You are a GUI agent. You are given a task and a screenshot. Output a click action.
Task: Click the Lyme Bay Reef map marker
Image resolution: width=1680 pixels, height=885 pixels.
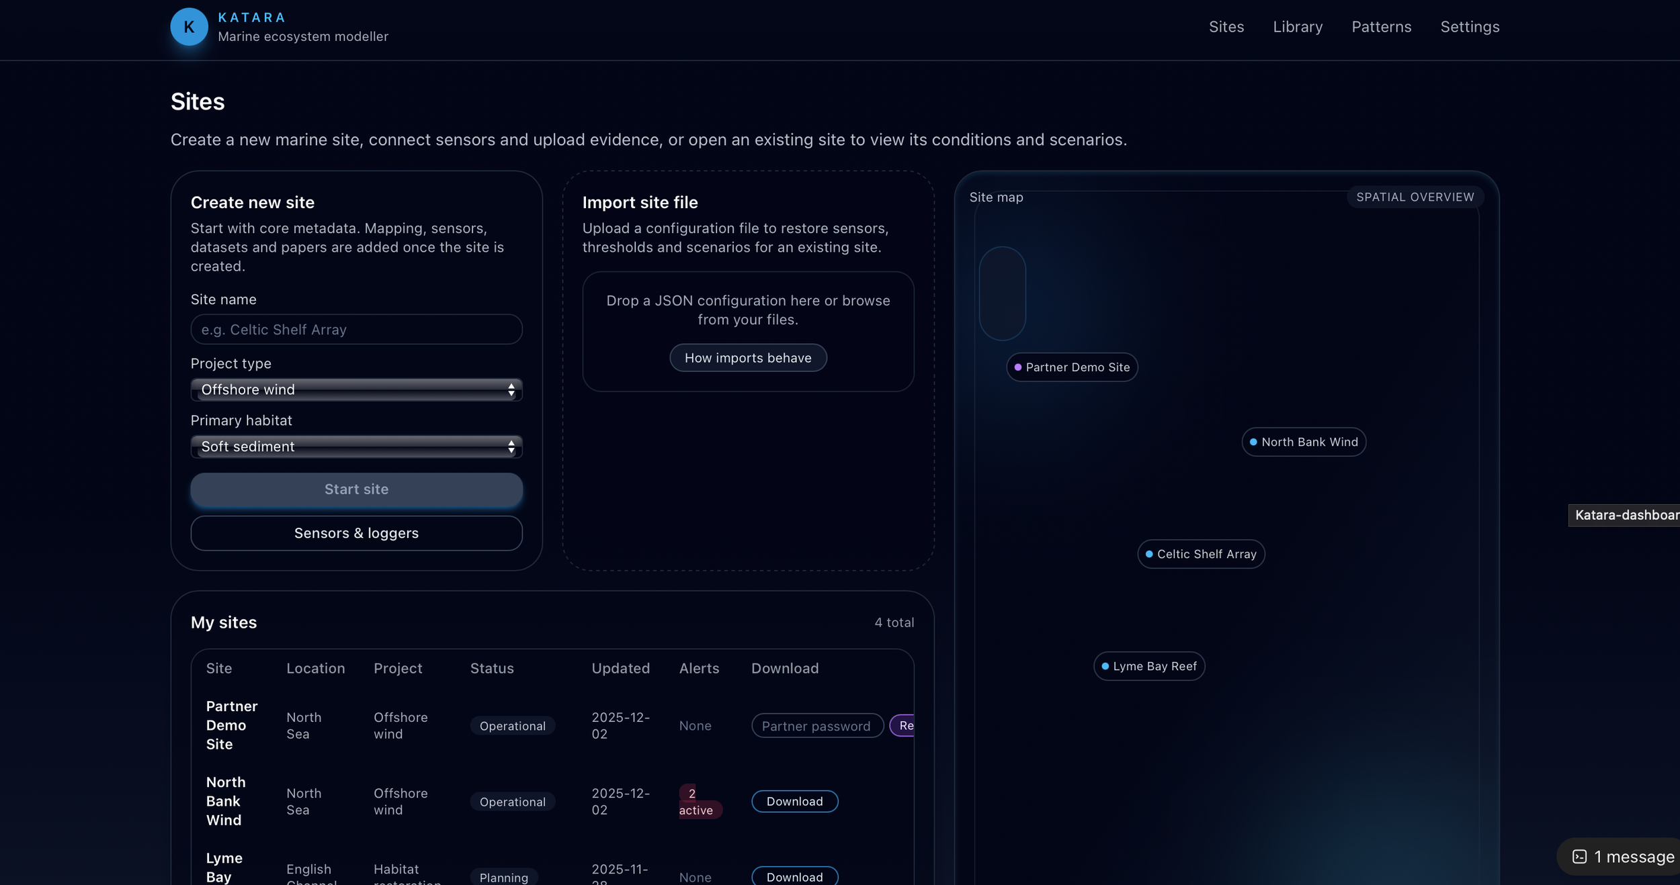click(1148, 666)
